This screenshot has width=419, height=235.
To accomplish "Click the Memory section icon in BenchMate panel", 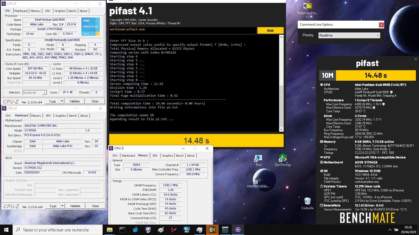I will click(322, 142).
